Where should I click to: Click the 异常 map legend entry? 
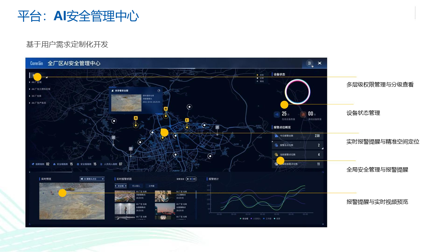pyautogui.click(x=260, y=75)
